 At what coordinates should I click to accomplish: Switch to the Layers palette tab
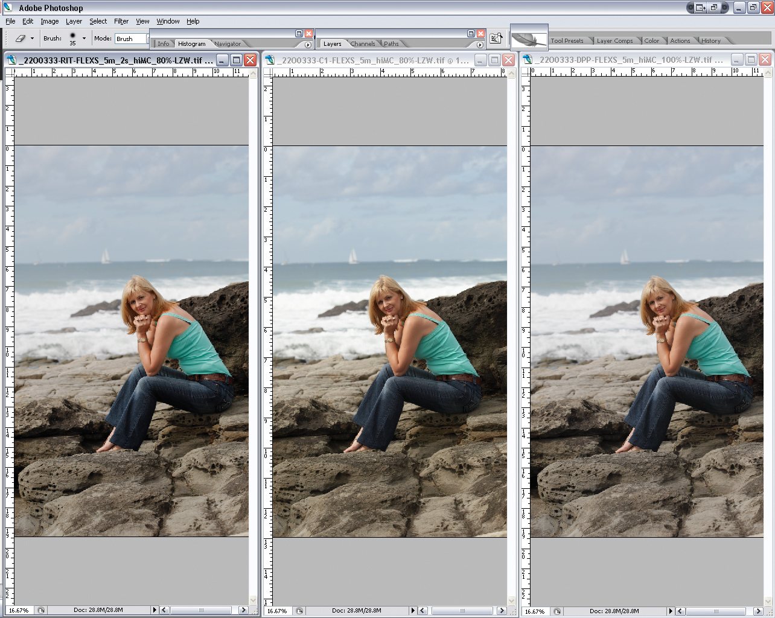click(x=332, y=43)
